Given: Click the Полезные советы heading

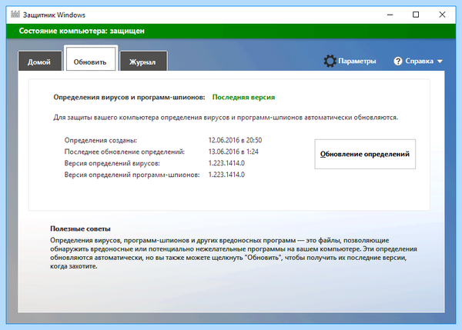Looking at the screenshot, I should [80, 228].
